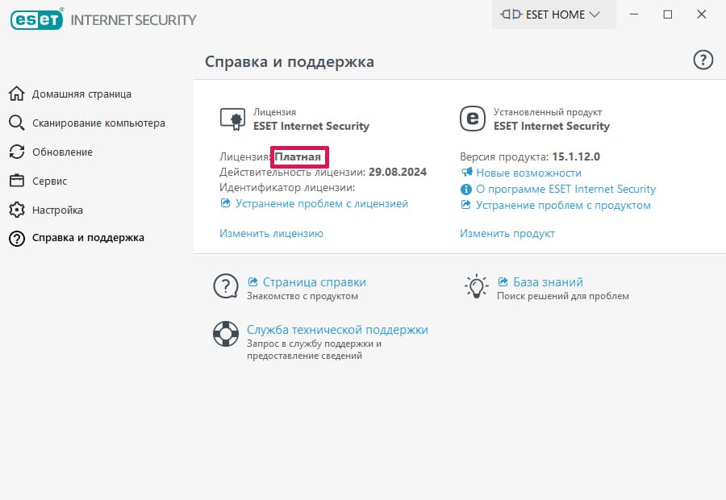Open База знаний link
Viewport: 726px width, 500px height.
tap(548, 282)
